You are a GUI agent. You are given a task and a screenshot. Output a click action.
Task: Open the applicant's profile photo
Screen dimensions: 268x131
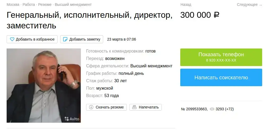pyautogui.click(x=44, y=85)
